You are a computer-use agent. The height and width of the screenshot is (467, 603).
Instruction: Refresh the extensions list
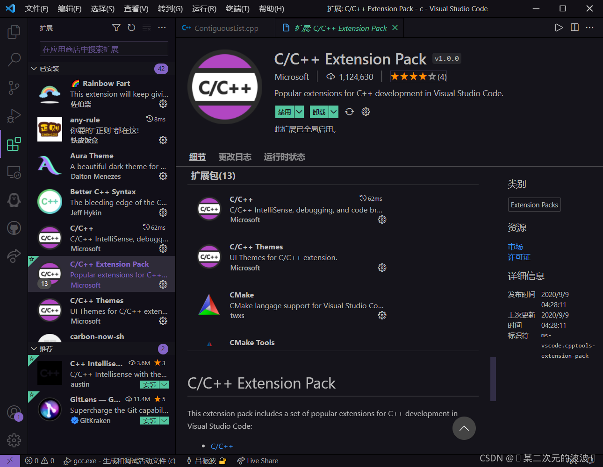click(x=131, y=28)
